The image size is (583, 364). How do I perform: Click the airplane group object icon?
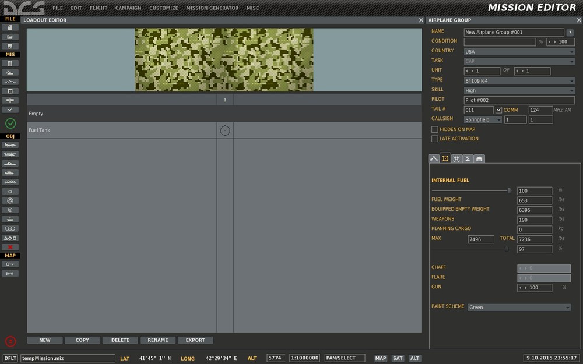10,145
